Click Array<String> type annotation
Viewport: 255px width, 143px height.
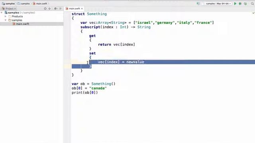(x=112, y=23)
